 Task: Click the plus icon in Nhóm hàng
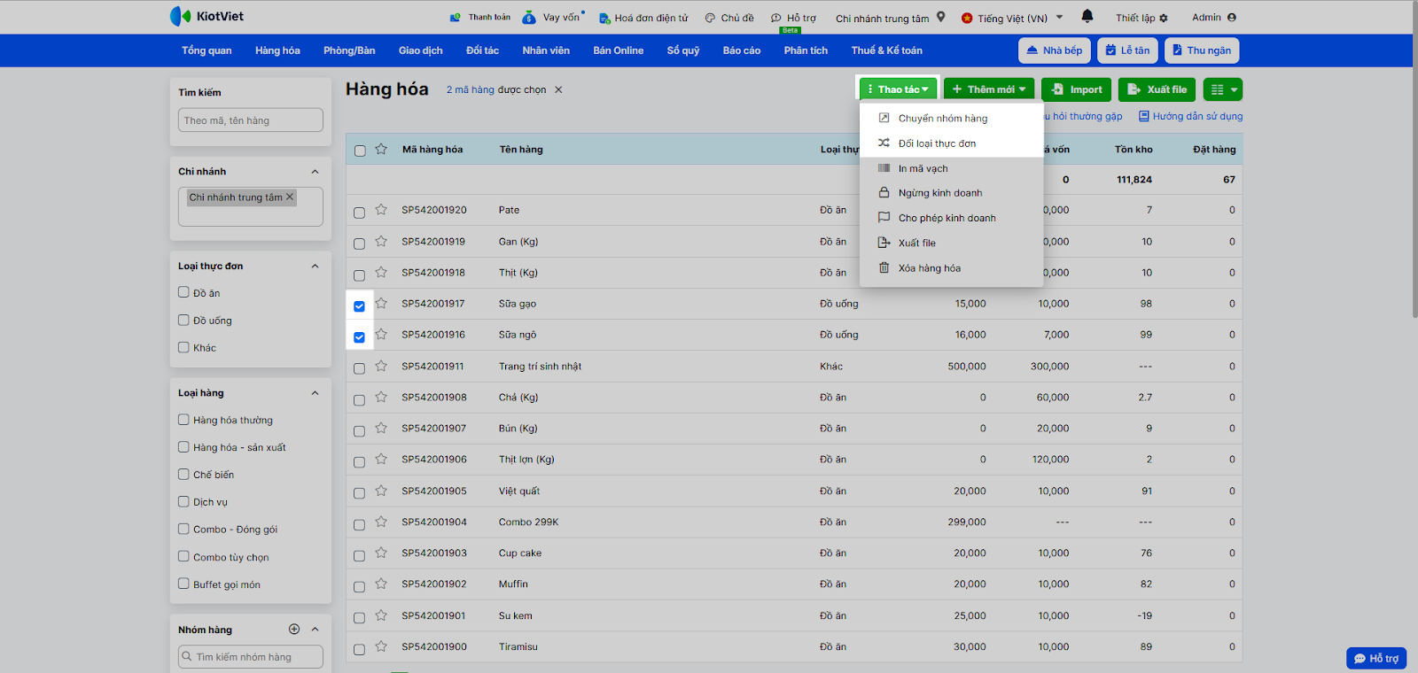point(294,630)
